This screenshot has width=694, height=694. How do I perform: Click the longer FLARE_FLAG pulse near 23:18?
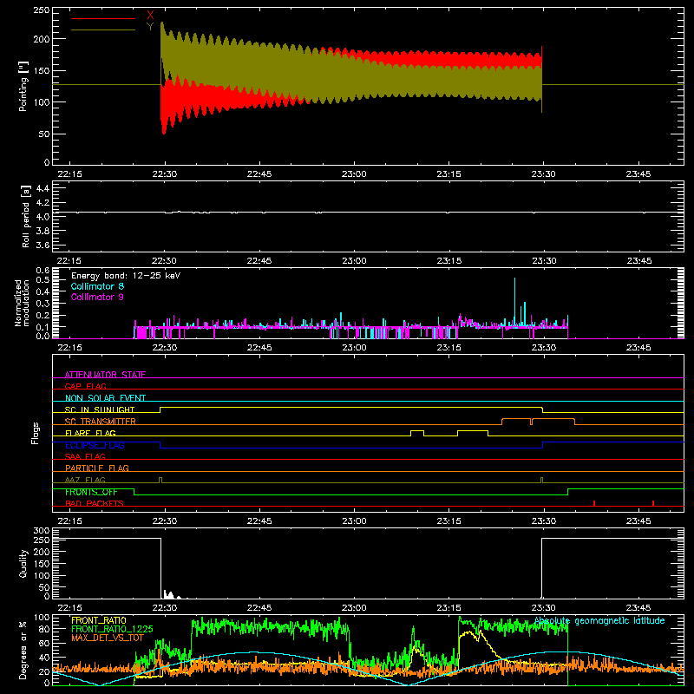(x=473, y=431)
